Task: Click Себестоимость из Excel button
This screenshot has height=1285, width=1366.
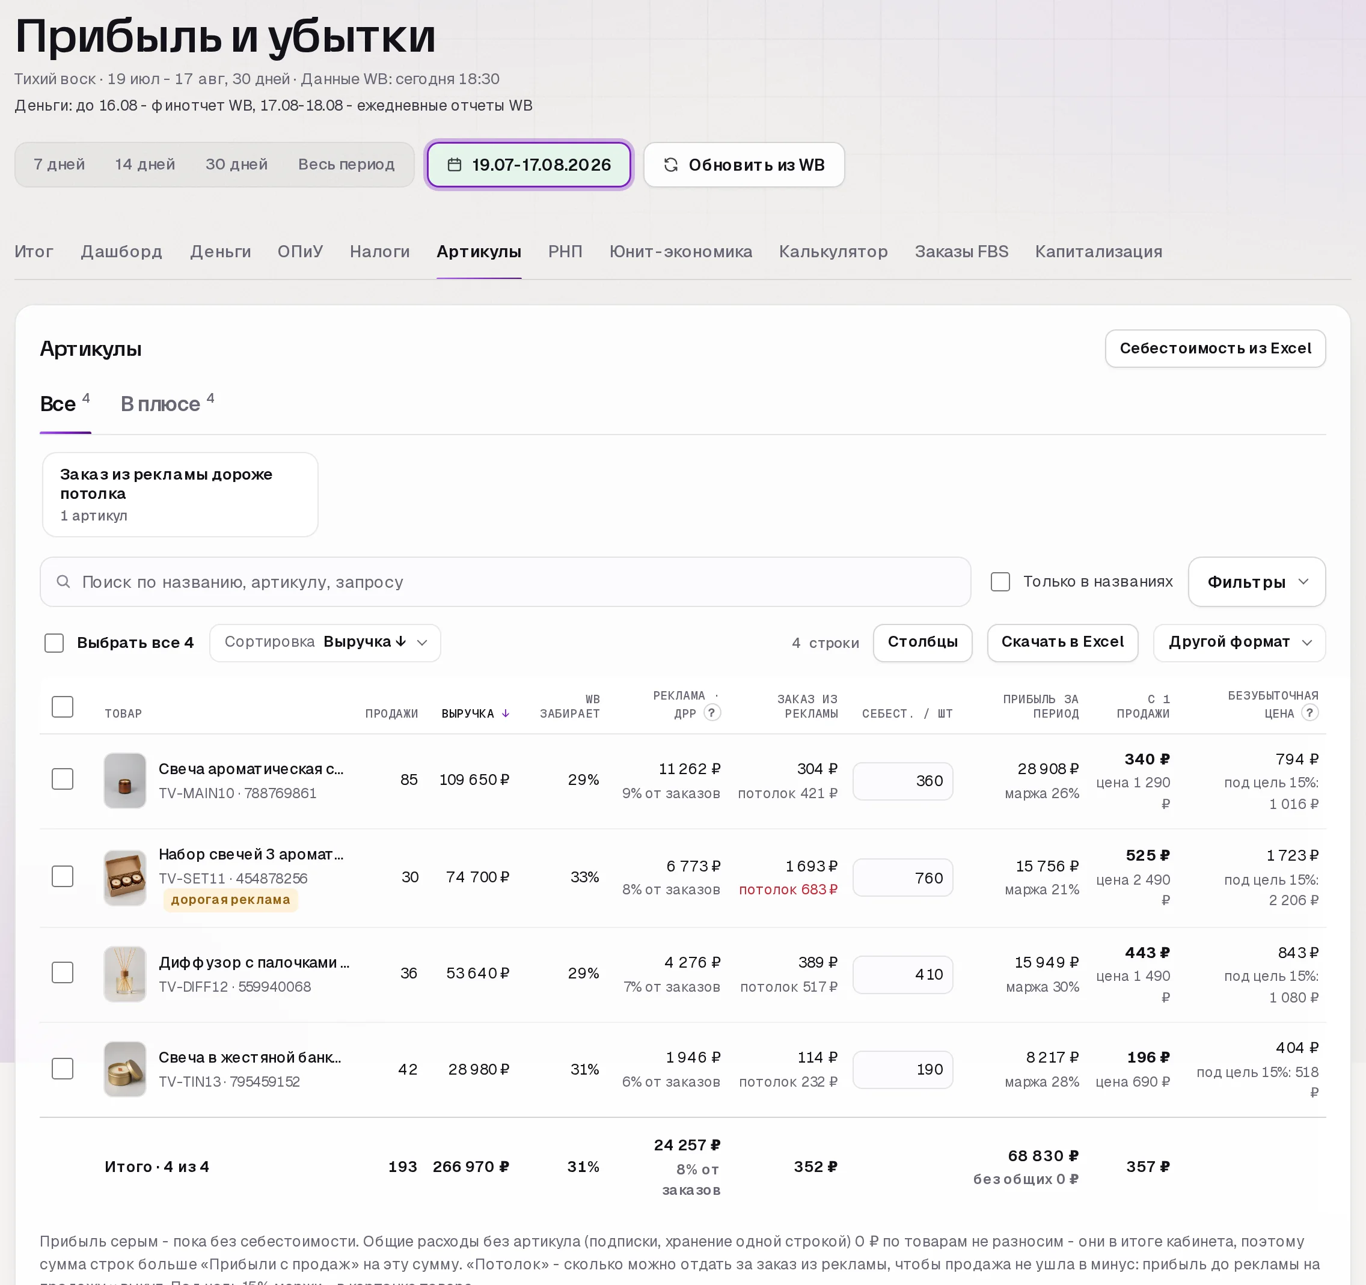Action: (1215, 349)
